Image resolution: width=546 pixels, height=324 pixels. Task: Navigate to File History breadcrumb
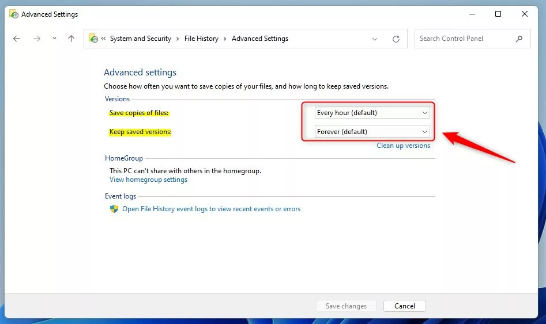201,39
